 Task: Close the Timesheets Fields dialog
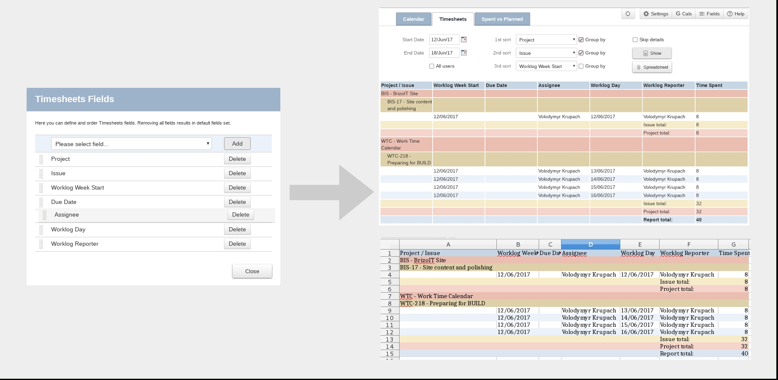tap(252, 271)
